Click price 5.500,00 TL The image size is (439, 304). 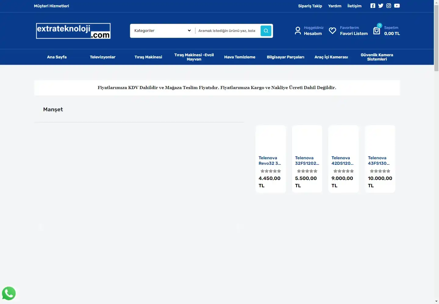[x=306, y=182]
